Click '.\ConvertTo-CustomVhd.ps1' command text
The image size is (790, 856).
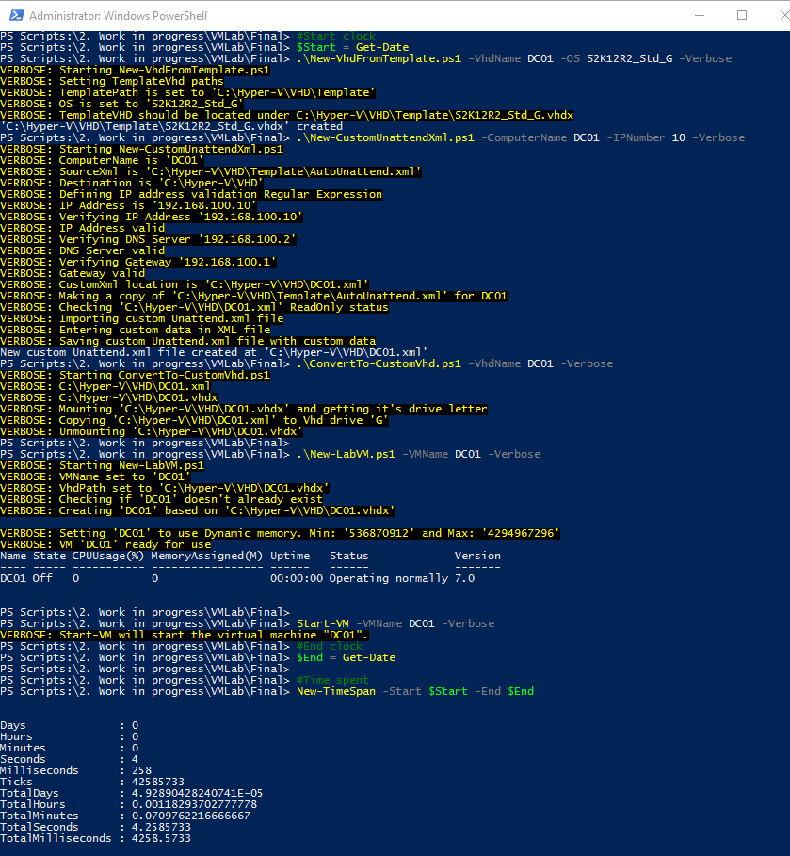[379, 363]
